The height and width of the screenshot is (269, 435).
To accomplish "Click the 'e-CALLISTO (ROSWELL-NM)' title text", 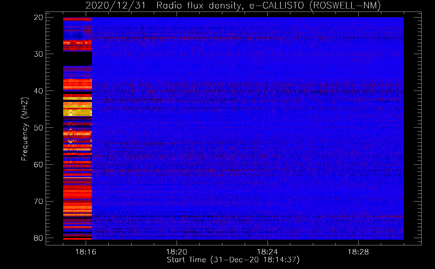I will (x=315, y=6).
